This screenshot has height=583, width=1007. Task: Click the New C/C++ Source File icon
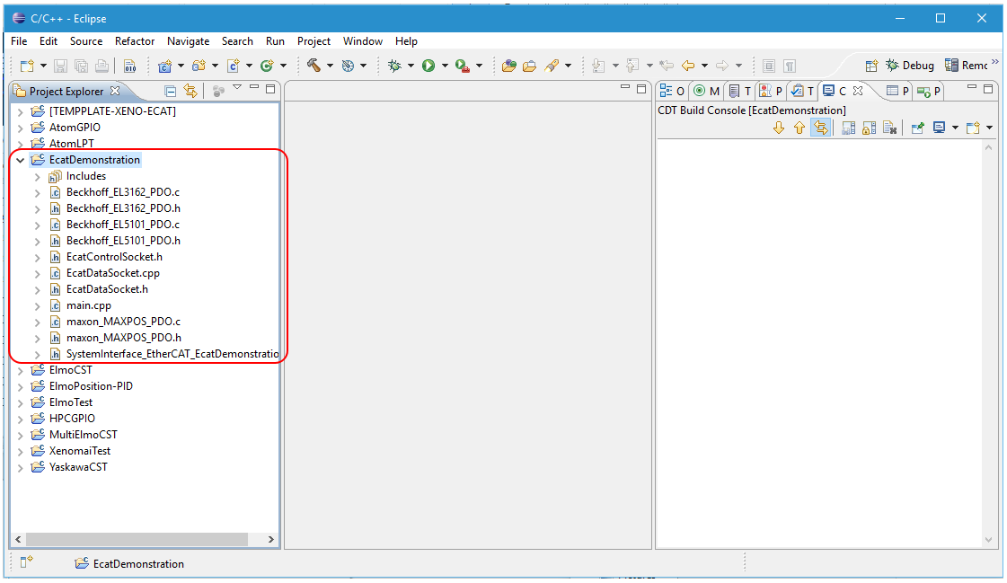[234, 66]
